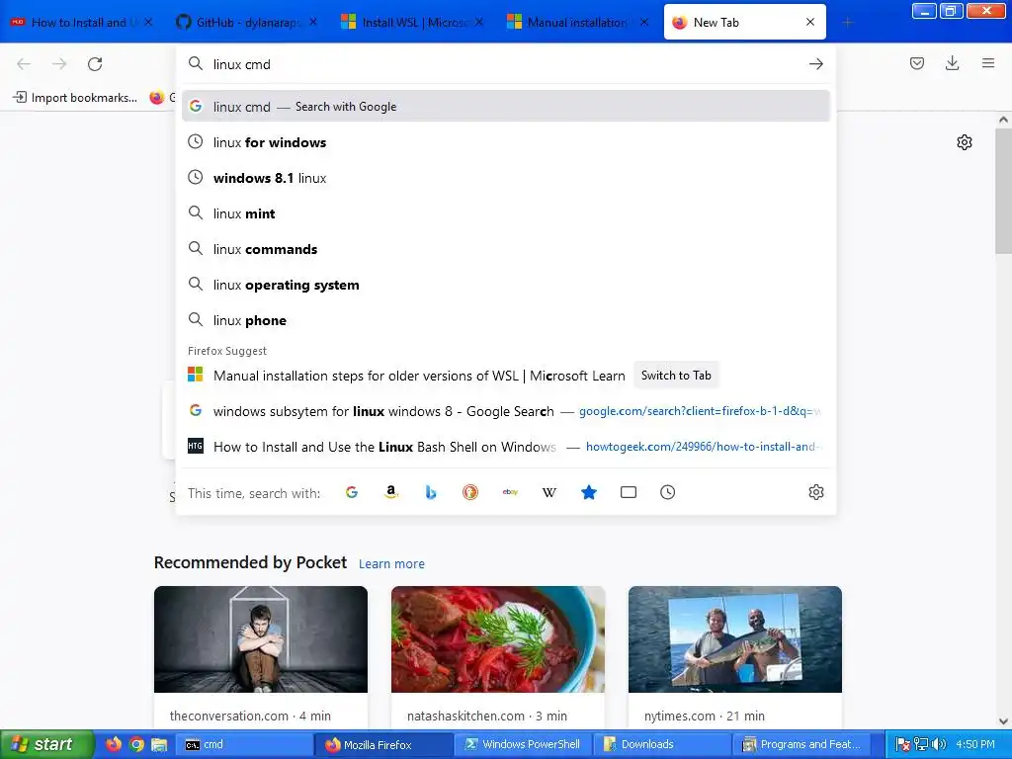Open Programs and Features taskbar item
1012x759 pixels.
[x=802, y=744]
